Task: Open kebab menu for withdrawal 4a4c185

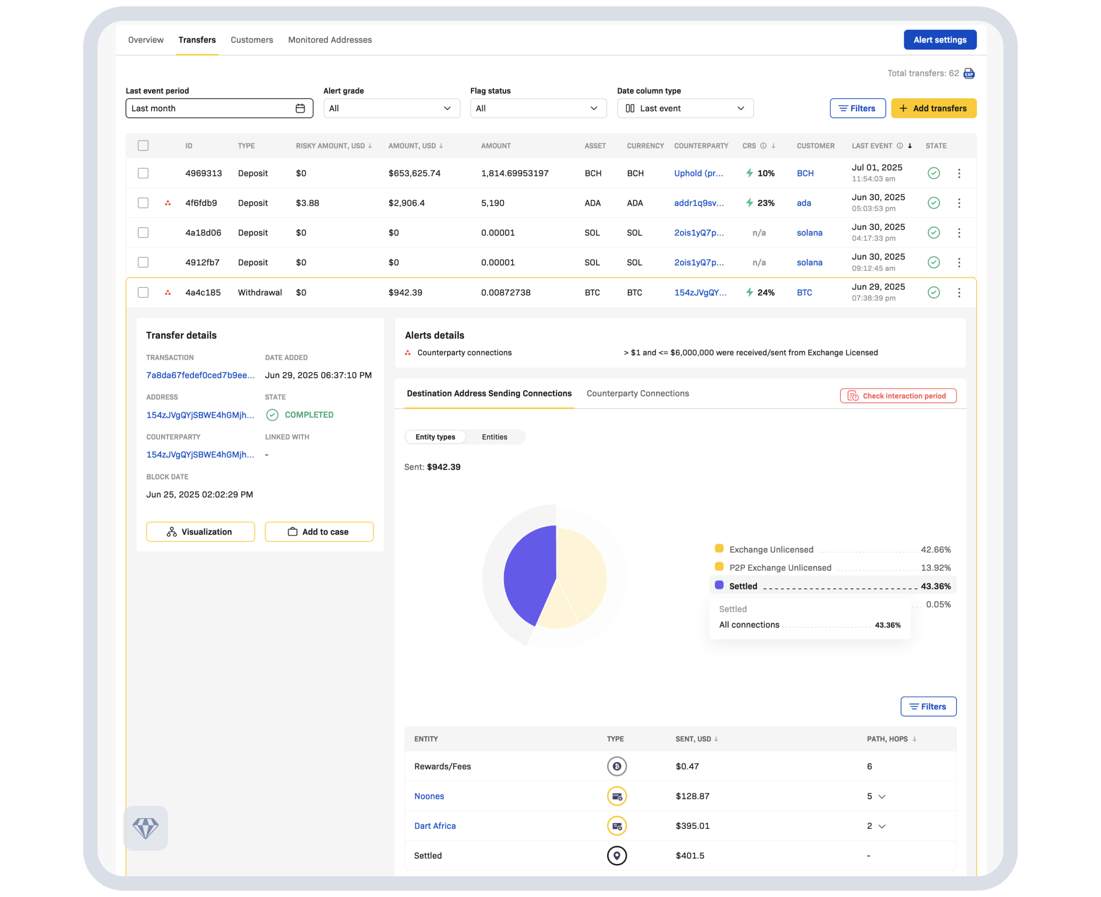Action: [x=959, y=293]
